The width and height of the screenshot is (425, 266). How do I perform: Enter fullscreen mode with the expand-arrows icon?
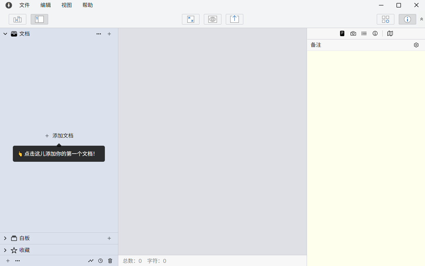point(191,19)
